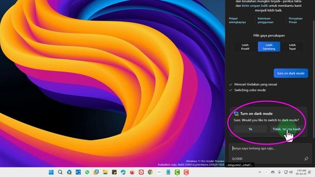Open taskbar Search magnifier
This screenshot has height=177, width=315.
[60, 172]
